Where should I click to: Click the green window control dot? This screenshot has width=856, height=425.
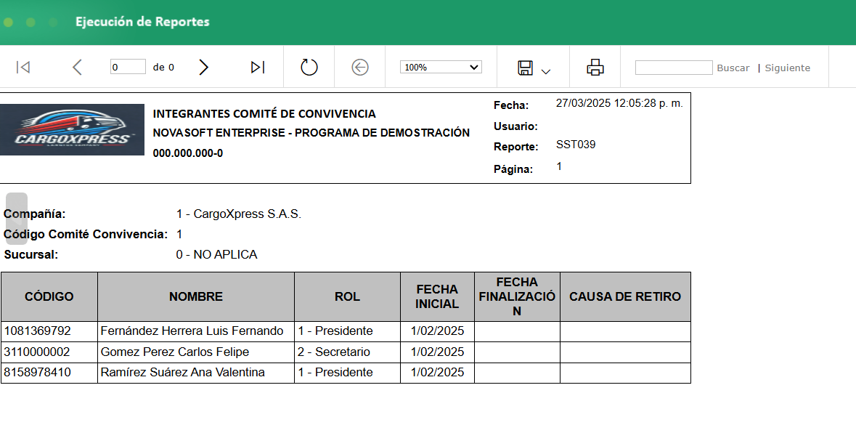tap(7, 23)
